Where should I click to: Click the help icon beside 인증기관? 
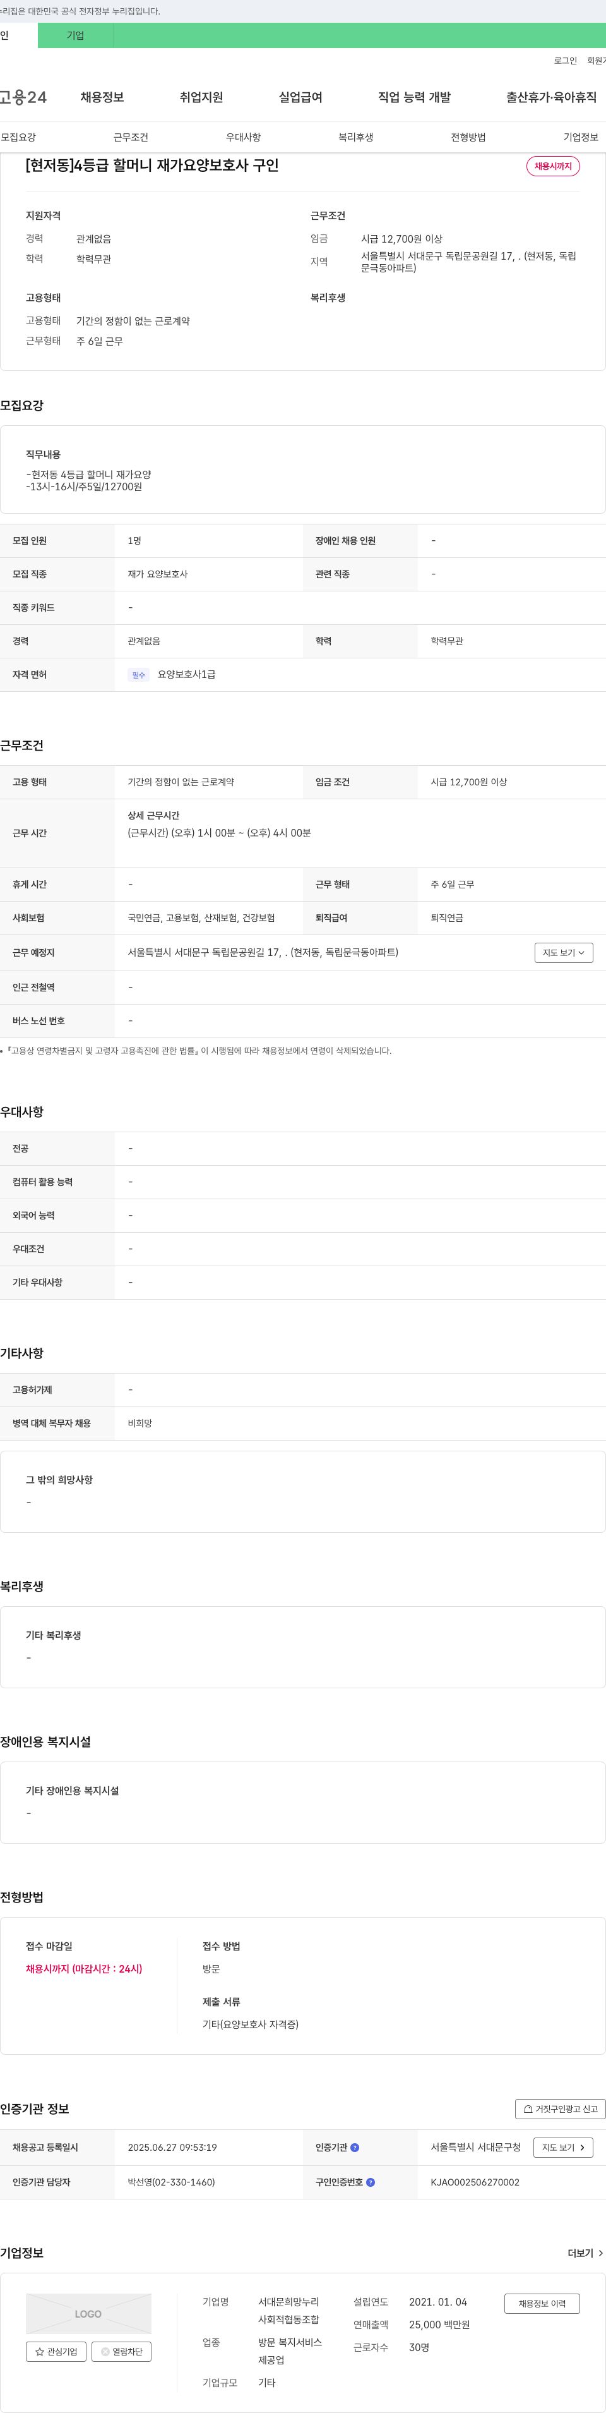(354, 2148)
